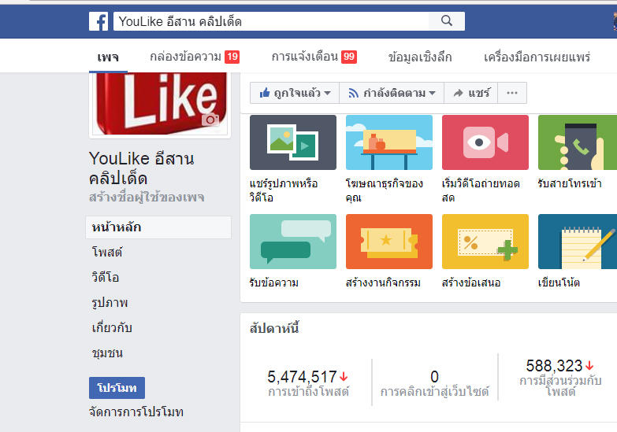Click the 0 website clicks figure
Viewport: 617px width, 432px height.
pyautogui.click(x=434, y=377)
